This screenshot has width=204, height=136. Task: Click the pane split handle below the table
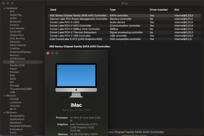coord(124,42)
